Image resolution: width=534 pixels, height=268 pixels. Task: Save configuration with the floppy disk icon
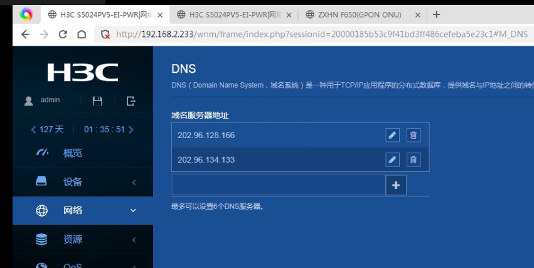97,101
